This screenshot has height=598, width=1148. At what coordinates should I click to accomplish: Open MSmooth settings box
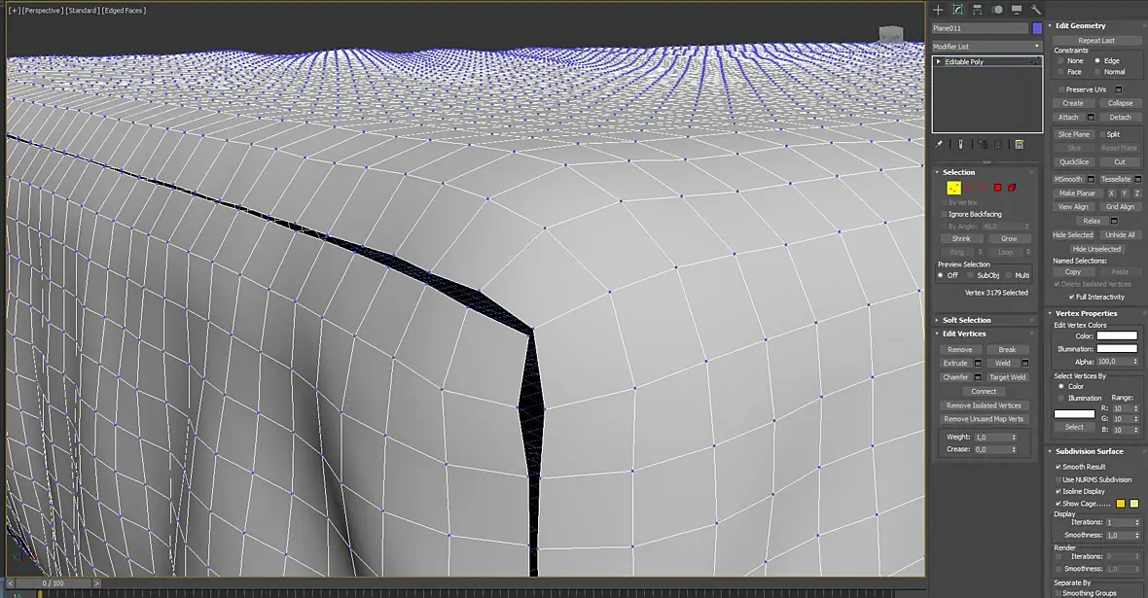tap(1091, 179)
